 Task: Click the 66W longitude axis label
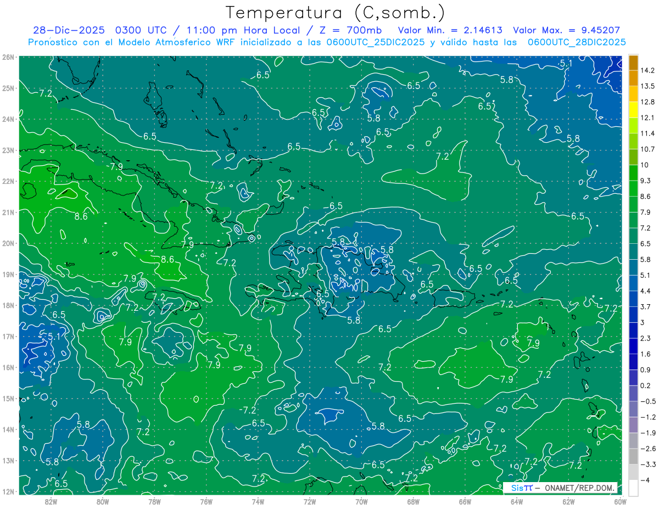click(x=465, y=501)
